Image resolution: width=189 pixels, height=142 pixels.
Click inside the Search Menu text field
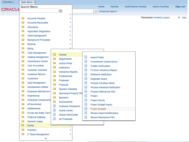(39, 11)
